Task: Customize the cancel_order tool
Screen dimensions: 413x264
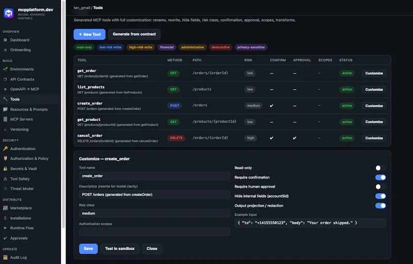Action: coord(374,138)
